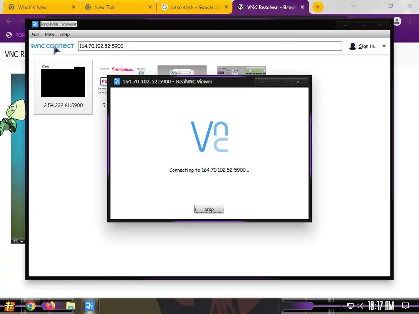Viewport: 419px width, 314px height.
Task: Launch Firefox from the taskbar
Action: pos(50,306)
